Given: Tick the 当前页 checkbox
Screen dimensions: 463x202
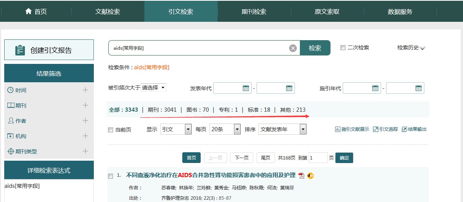Looking at the screenshot, I should coord(111,130).
